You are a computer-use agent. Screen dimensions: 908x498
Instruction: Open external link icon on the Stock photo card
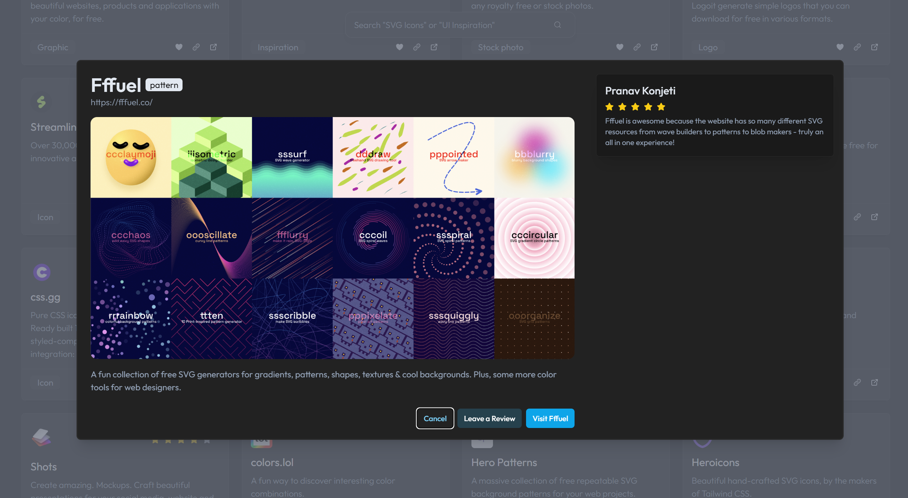point(654,47)
